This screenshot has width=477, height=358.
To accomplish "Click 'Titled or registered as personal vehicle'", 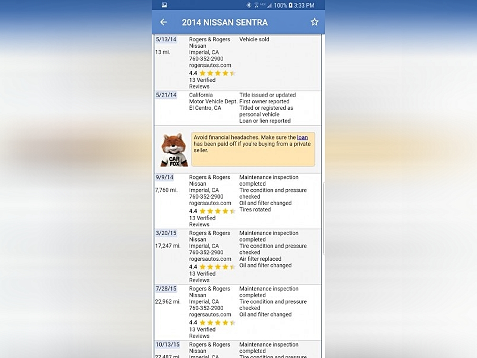I will tap(266, 111).
